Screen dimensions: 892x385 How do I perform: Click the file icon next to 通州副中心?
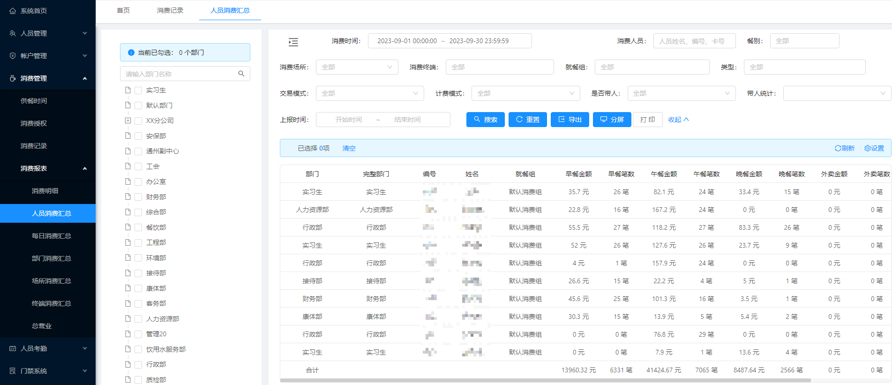[128, 151]
